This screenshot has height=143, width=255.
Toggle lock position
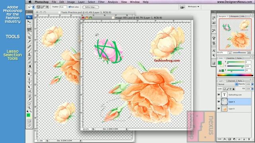[x=230, y=89]
